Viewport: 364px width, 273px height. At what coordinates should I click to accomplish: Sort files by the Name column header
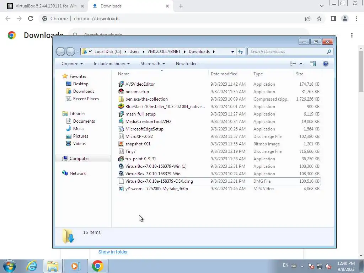click(162, 74)
